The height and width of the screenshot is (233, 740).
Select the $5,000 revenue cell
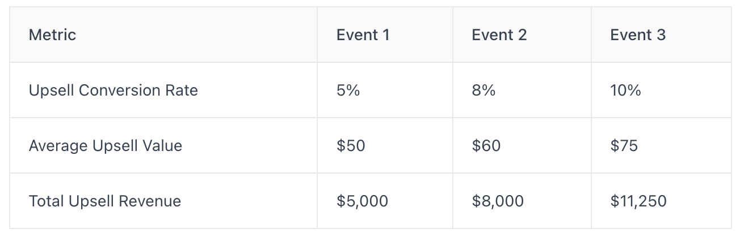coord(363,201)
